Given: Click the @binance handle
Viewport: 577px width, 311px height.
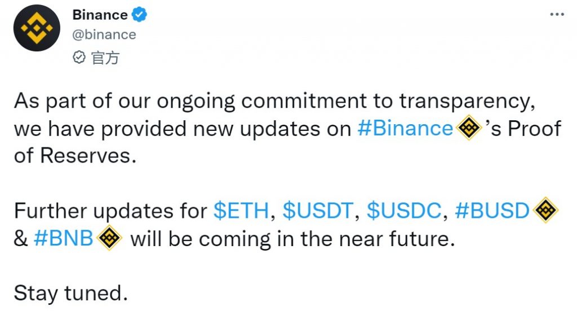Looking at the screenshot, I should 104,34.
